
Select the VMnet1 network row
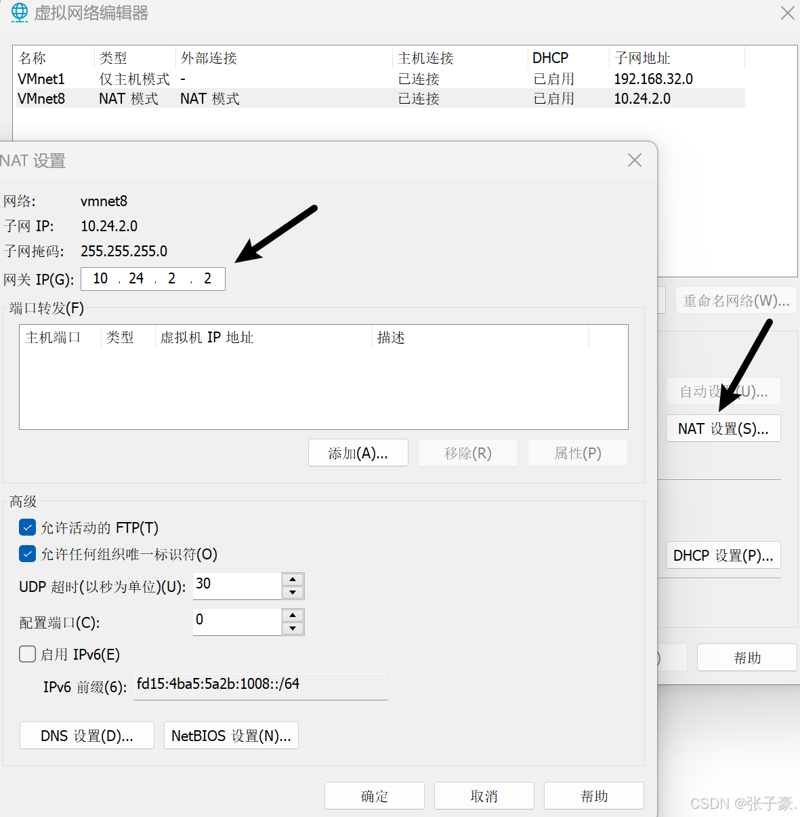point(380,79)
